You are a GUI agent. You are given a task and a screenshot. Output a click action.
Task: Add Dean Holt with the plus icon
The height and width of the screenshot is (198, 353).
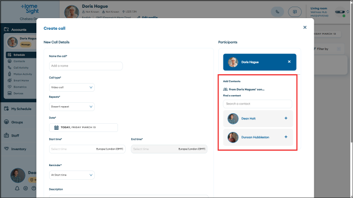point(286,118)
